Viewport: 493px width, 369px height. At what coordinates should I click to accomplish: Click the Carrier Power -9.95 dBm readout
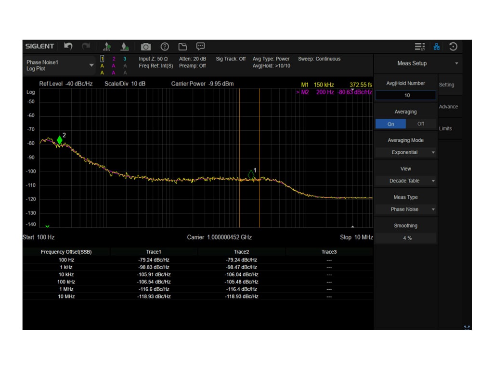(x=202, y=84)
